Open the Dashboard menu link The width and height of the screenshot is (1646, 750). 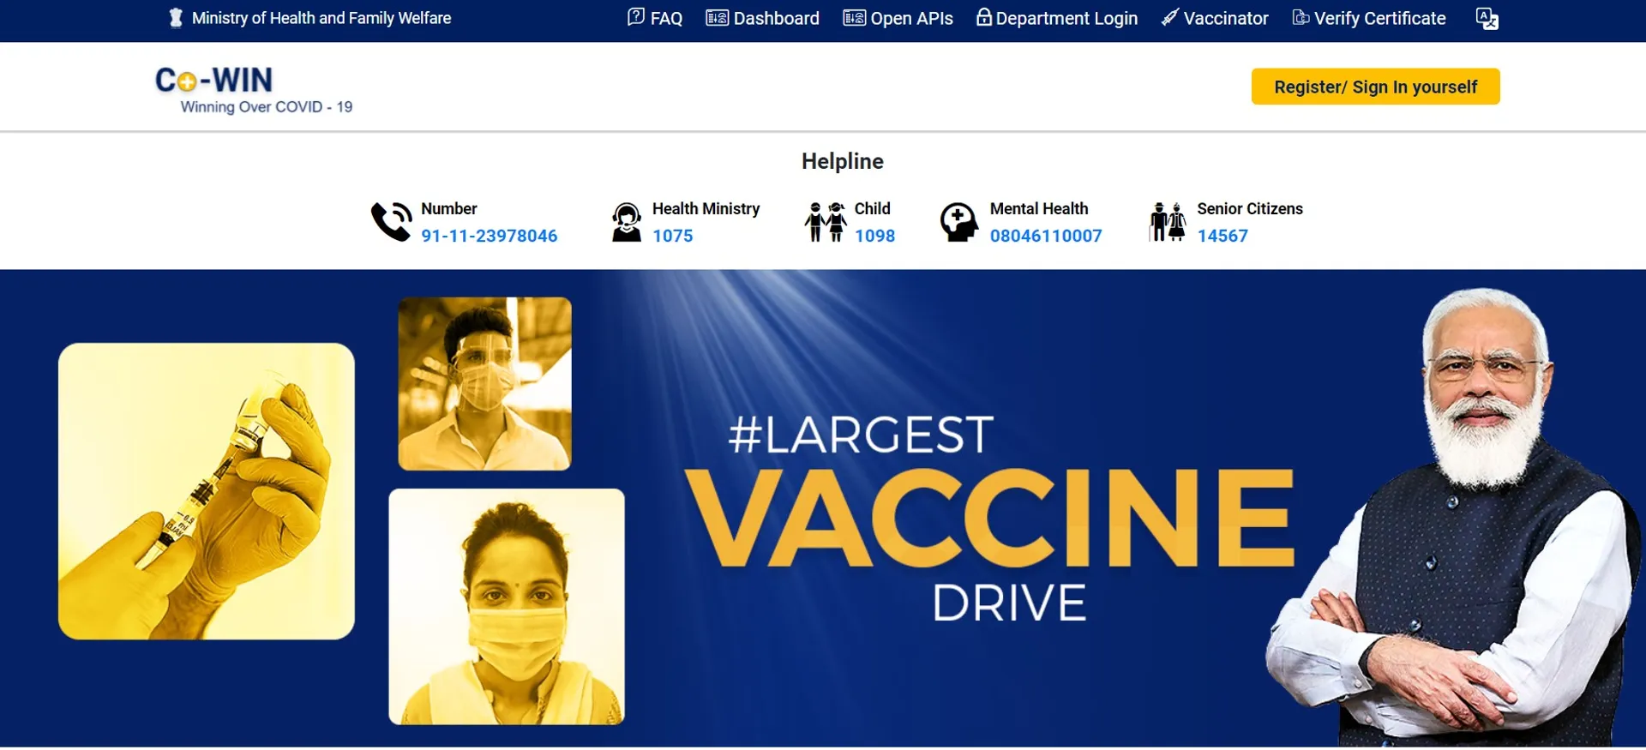[x=777, y=18]
